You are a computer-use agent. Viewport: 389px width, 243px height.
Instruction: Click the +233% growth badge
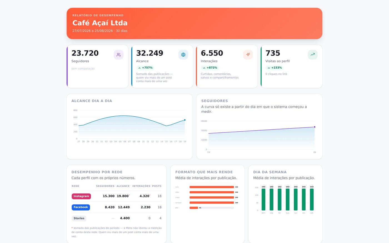coord(275,68)
